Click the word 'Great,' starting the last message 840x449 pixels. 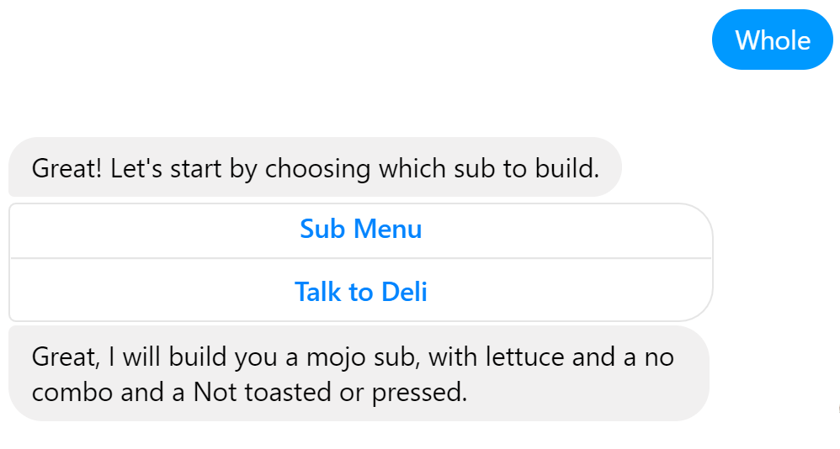[x=66, y=357]
